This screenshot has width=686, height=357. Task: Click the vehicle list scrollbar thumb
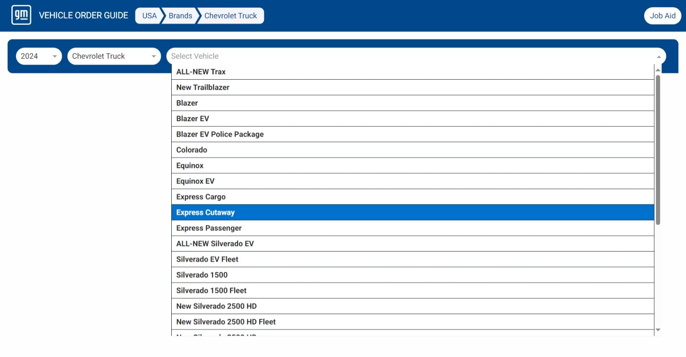(658, 150)
